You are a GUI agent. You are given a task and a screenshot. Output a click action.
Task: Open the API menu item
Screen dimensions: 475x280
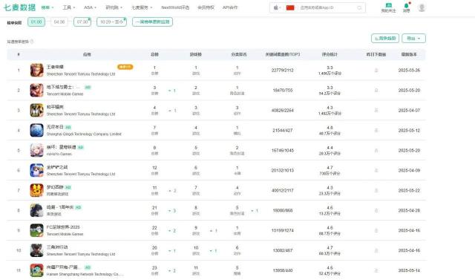230,7
